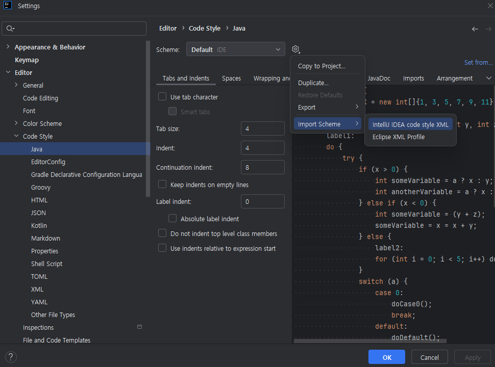Click the scheme actions gear icon
The height and width of the screenshot is (367, 495).
295,49
